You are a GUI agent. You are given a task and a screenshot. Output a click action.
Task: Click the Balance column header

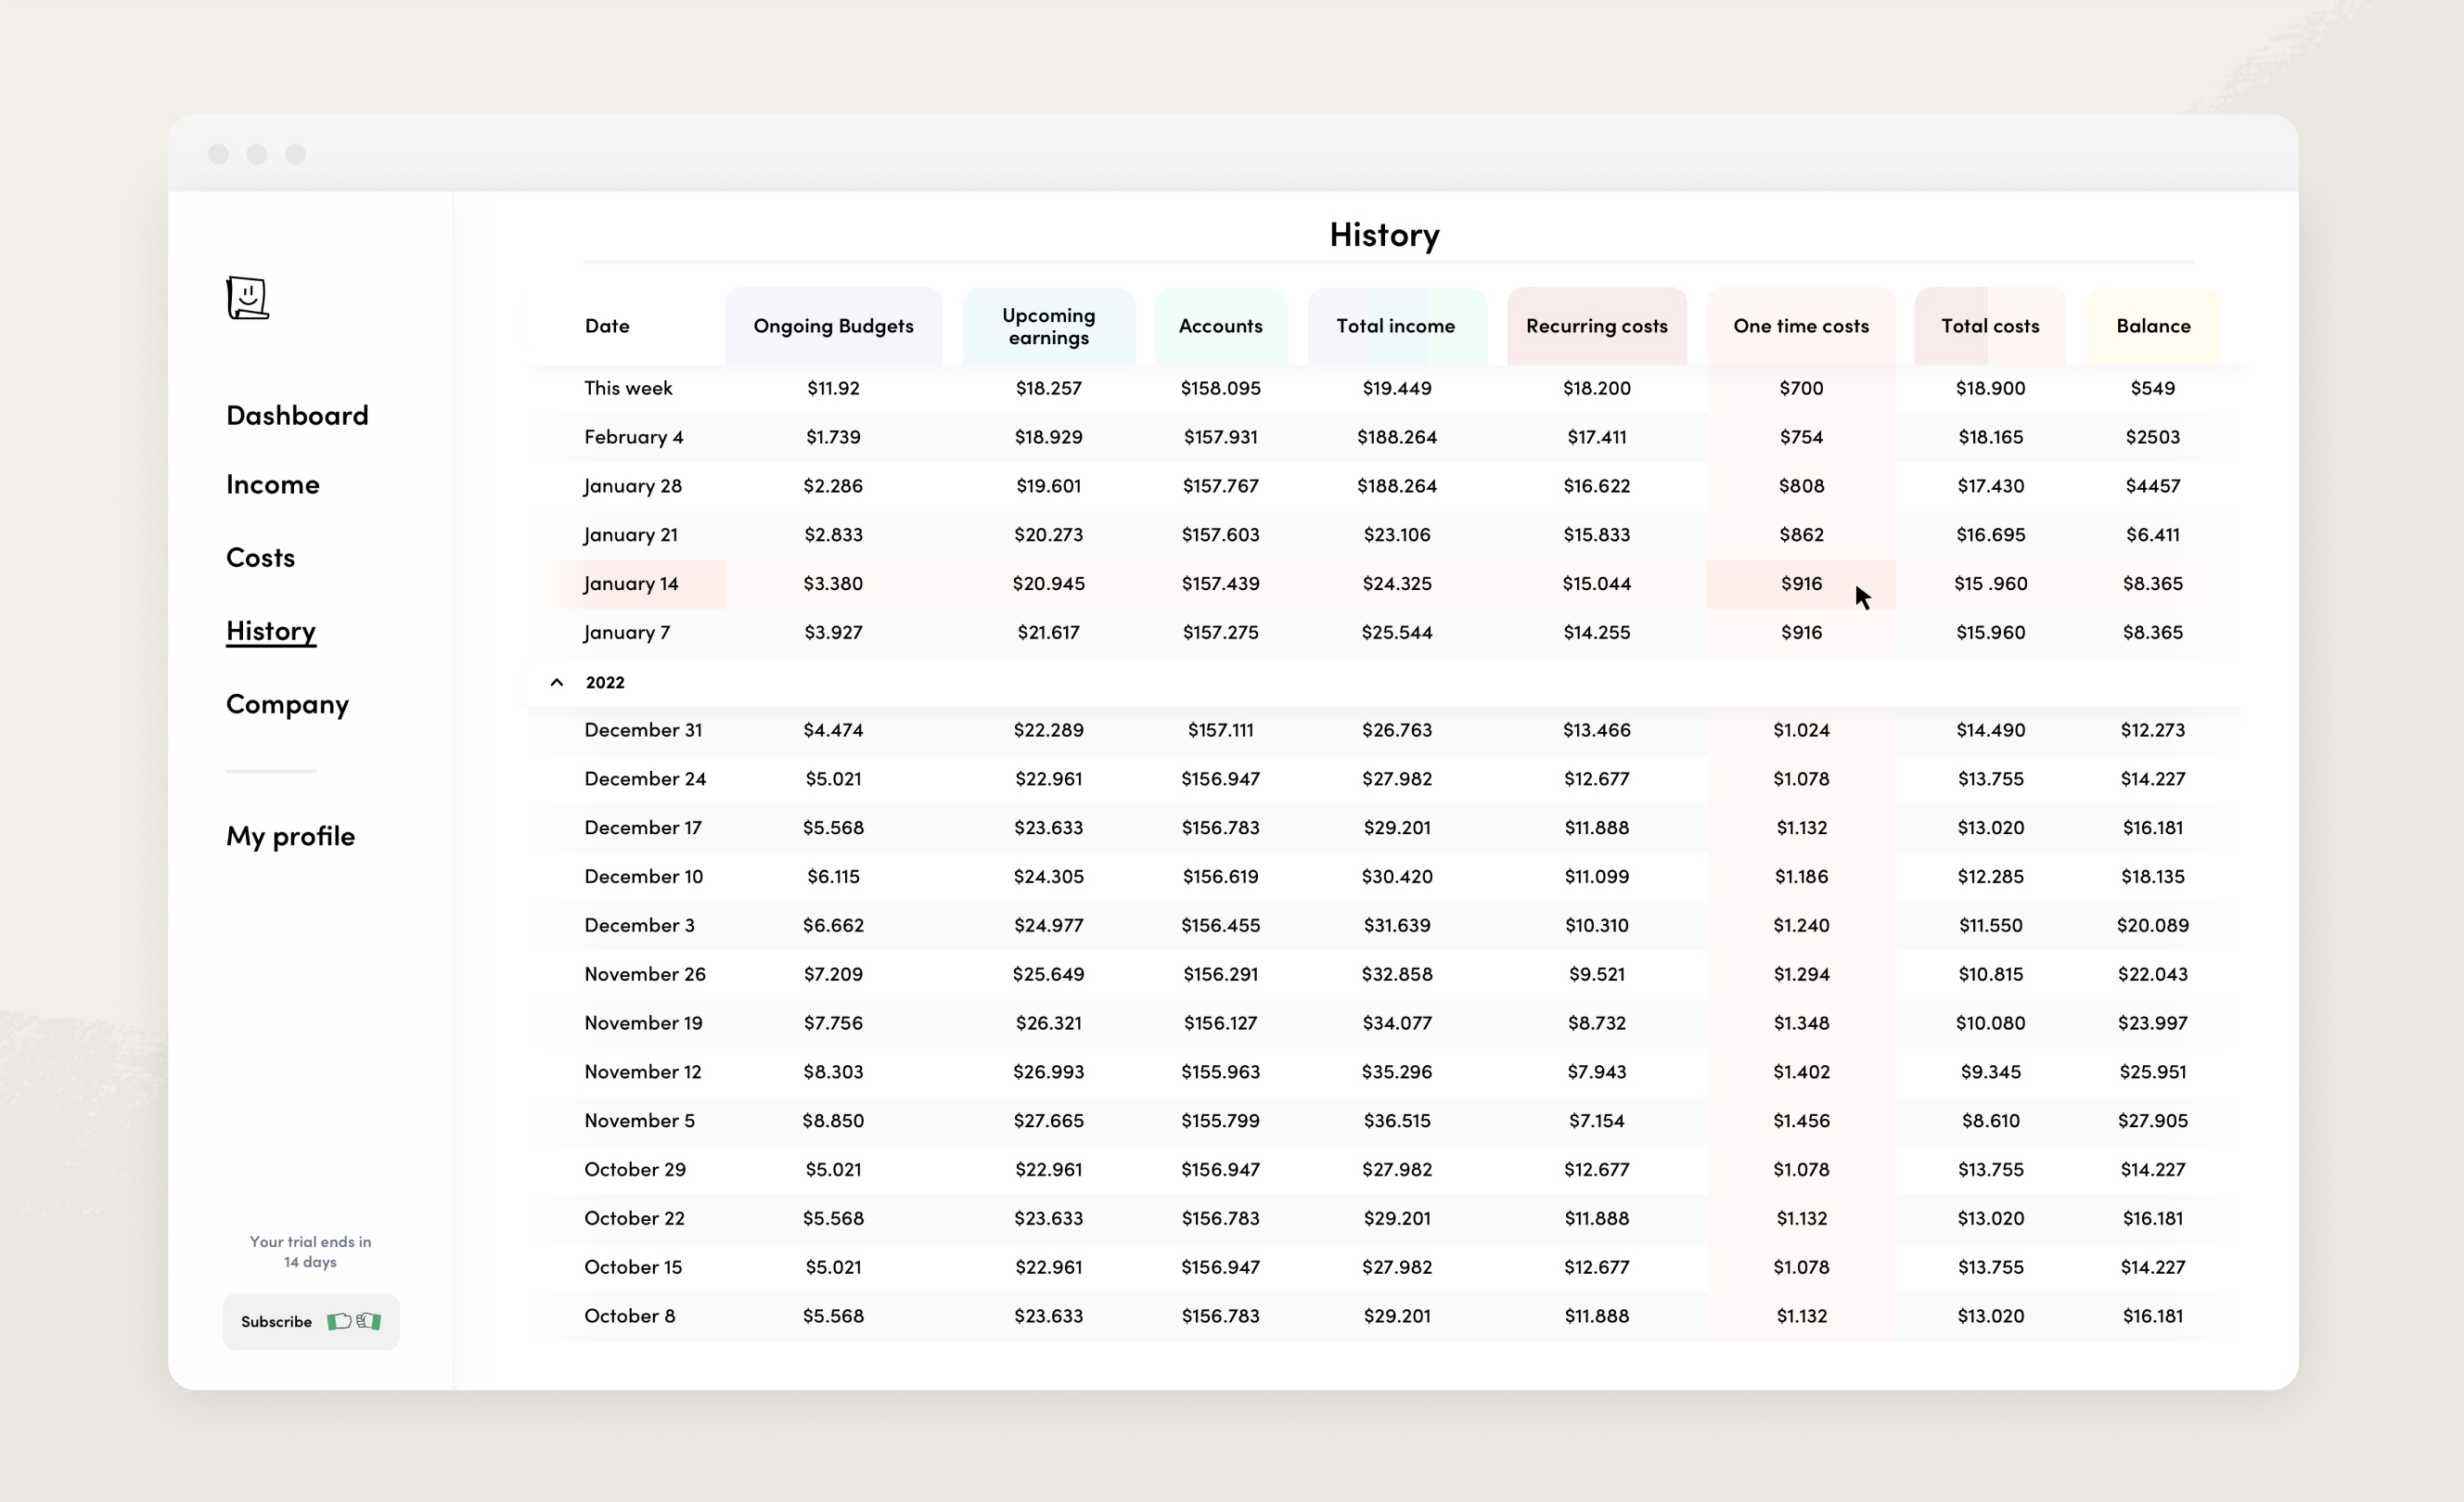tap(2153, 326)
